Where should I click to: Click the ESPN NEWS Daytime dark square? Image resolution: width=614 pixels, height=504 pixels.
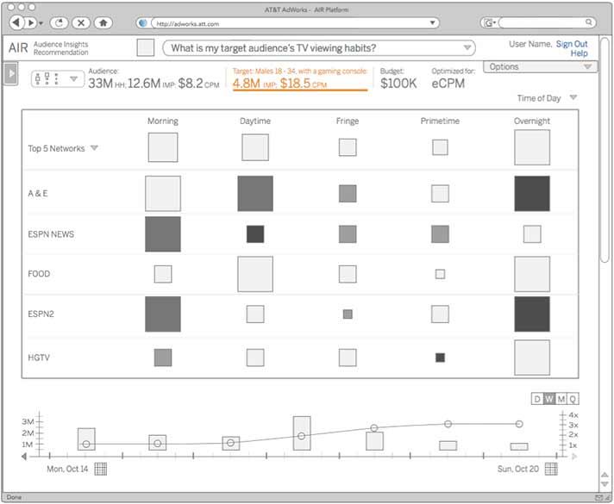255,234
